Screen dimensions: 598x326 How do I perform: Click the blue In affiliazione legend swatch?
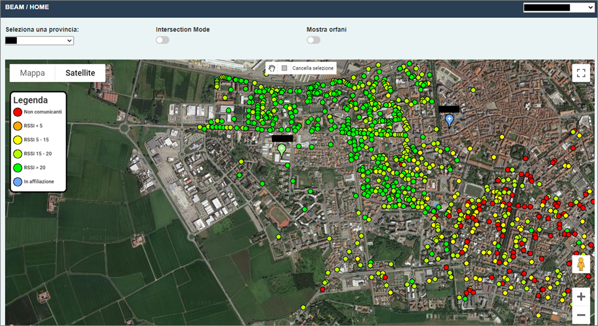pos(18,182)
